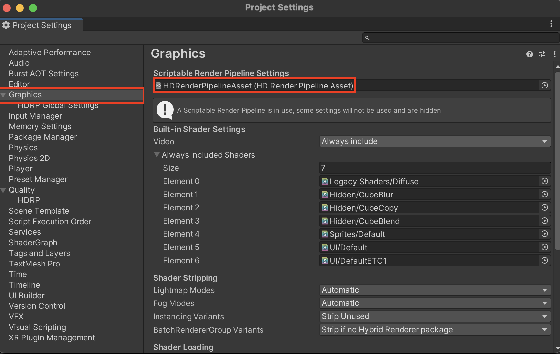Click the Always Included Shaders Size field
This screenshot has width=560, height=354.
tap(435, 168)
